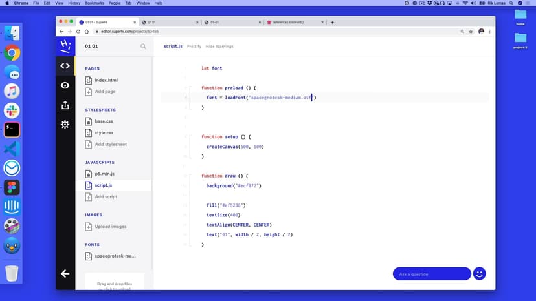Screen dimensions: 536x301
Task: Click the smiley face help button
Action: [x=479, y=274]
